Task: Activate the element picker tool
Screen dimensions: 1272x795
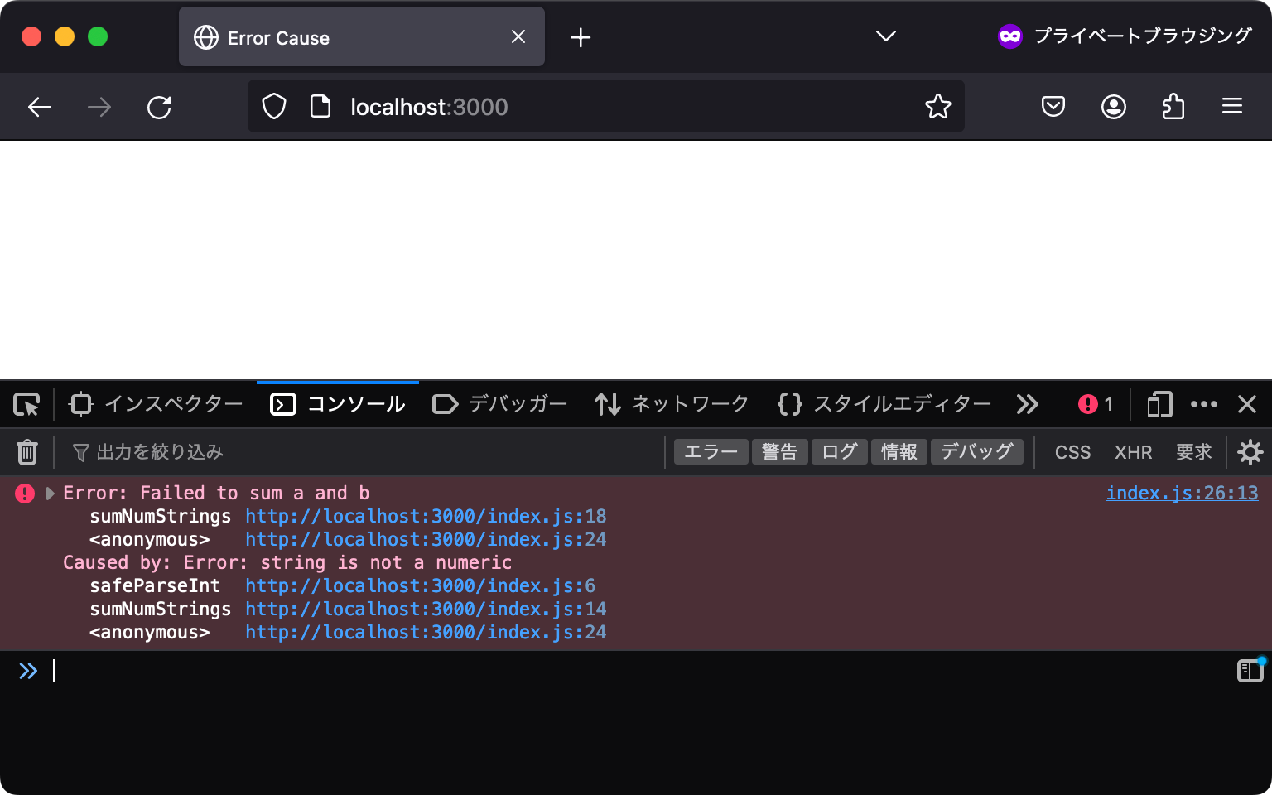Action: (x=26, y=404)
